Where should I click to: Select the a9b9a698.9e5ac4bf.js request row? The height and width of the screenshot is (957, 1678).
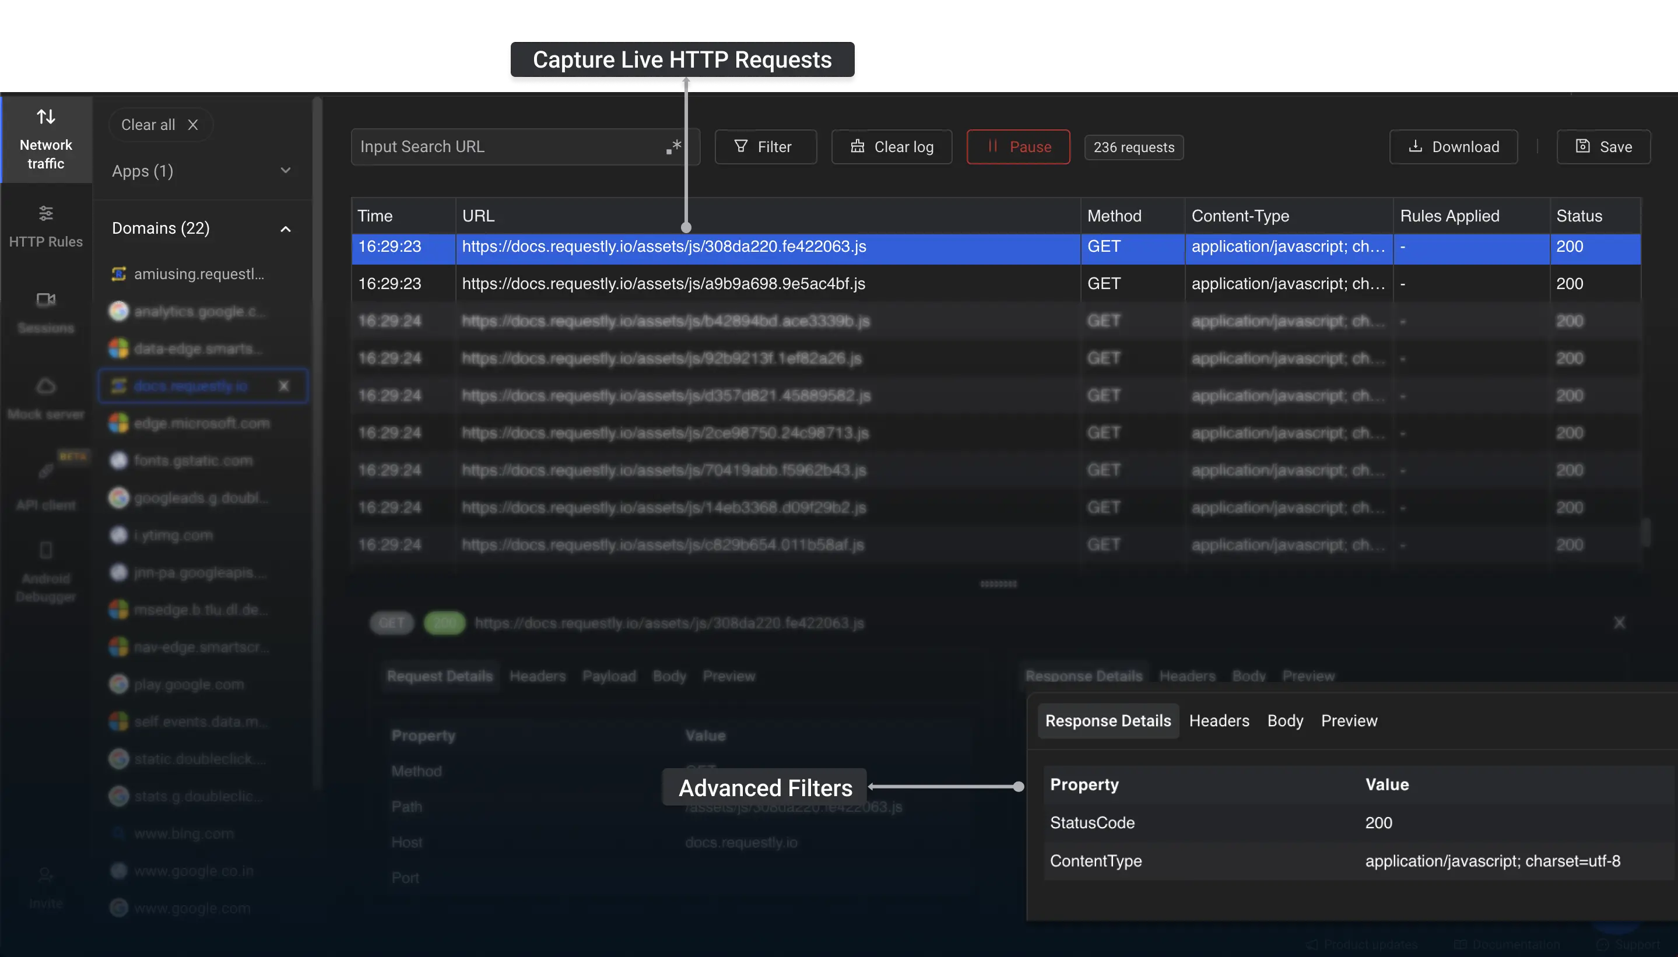(663, 284)
